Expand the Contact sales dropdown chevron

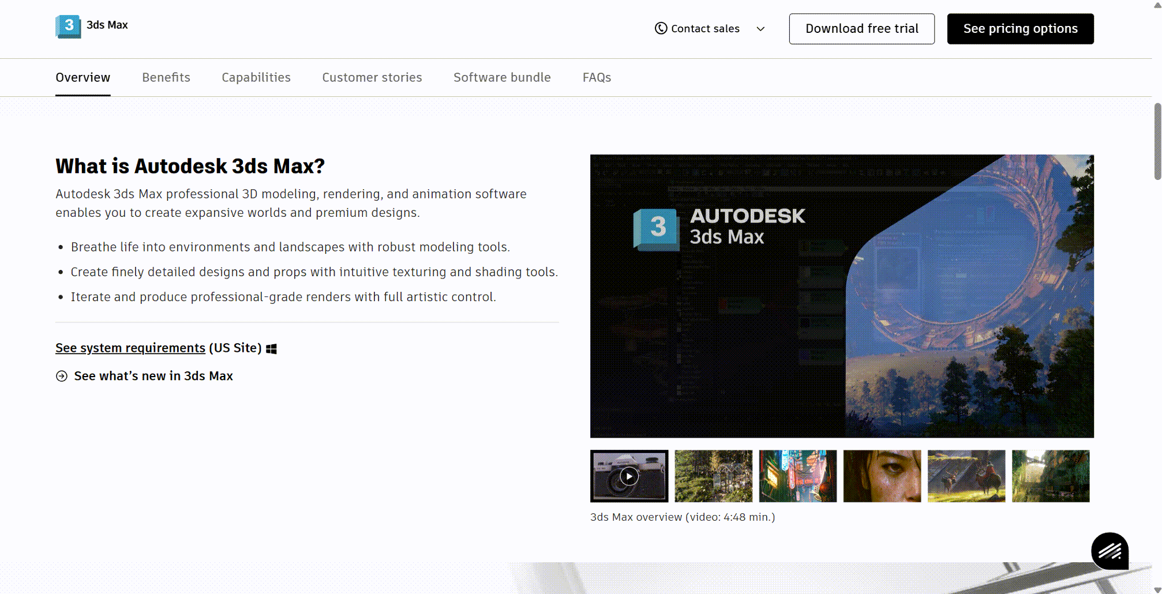pyautogui.click(x=760, y=29)
